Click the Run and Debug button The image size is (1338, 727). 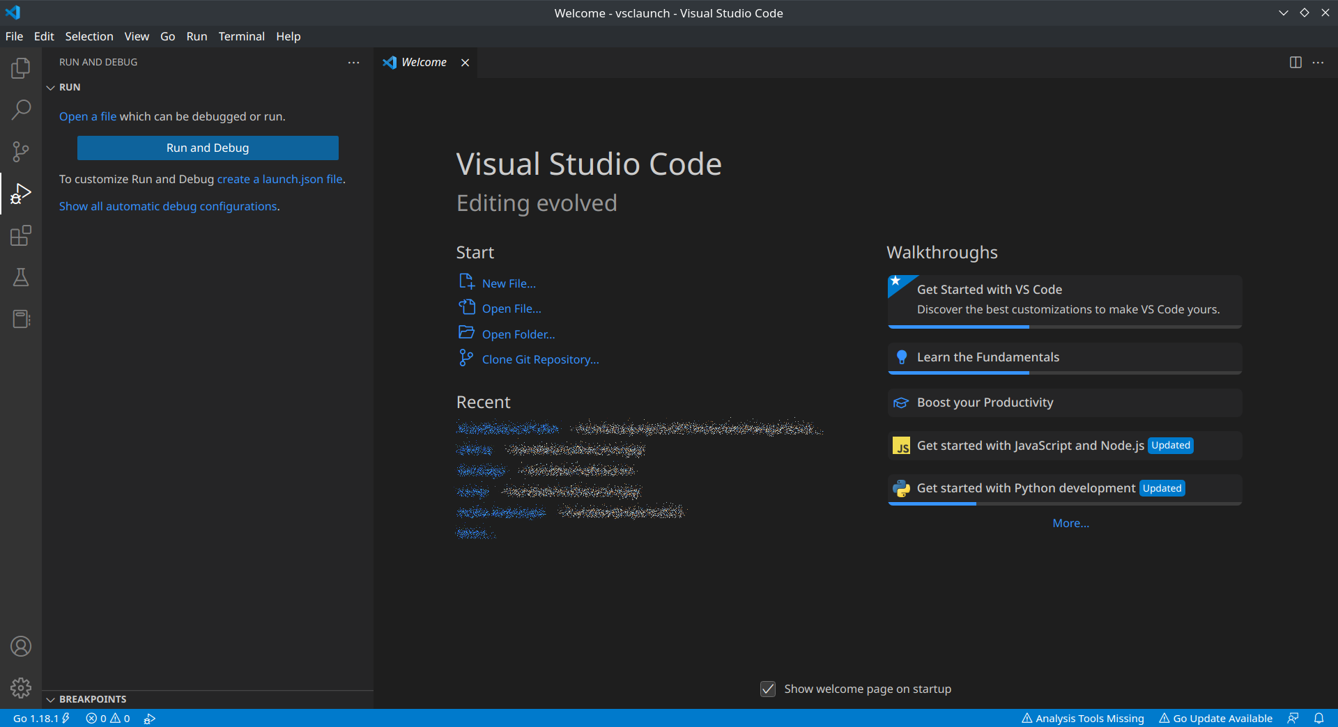[207, 148]
